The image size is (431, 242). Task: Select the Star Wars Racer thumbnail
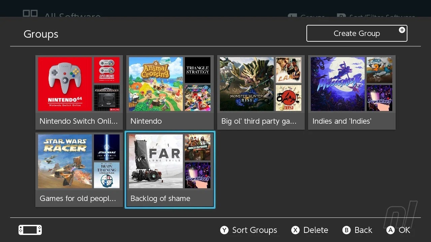coord(65,161)
